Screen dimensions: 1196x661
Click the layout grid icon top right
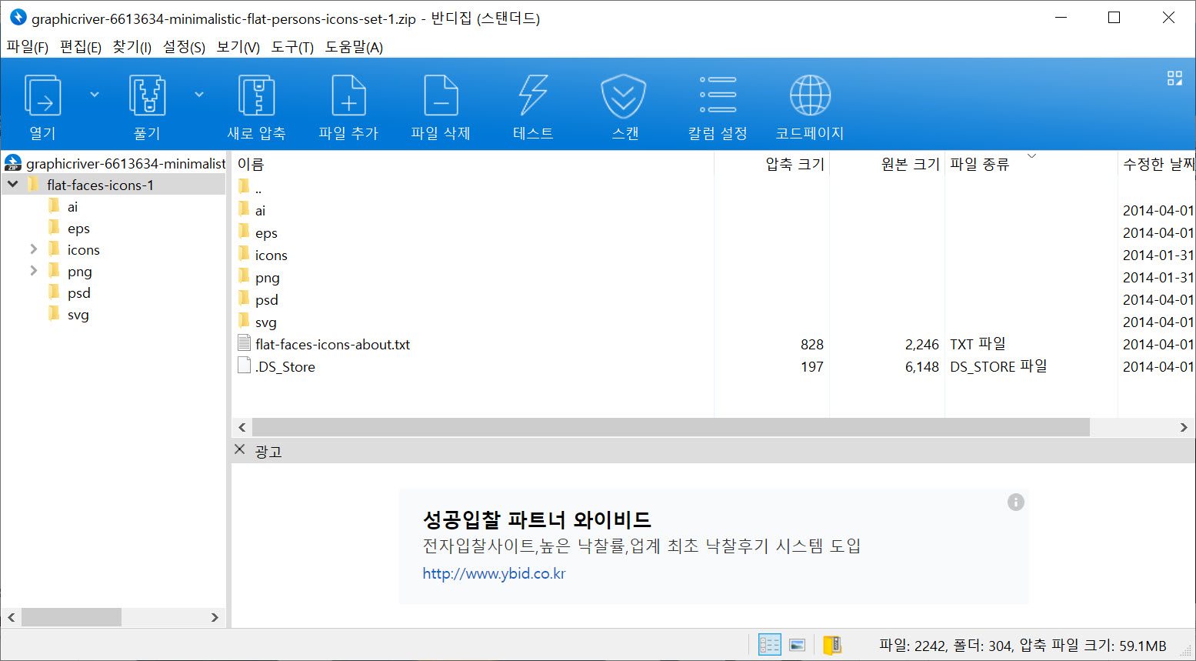(x=1174, y=78)
